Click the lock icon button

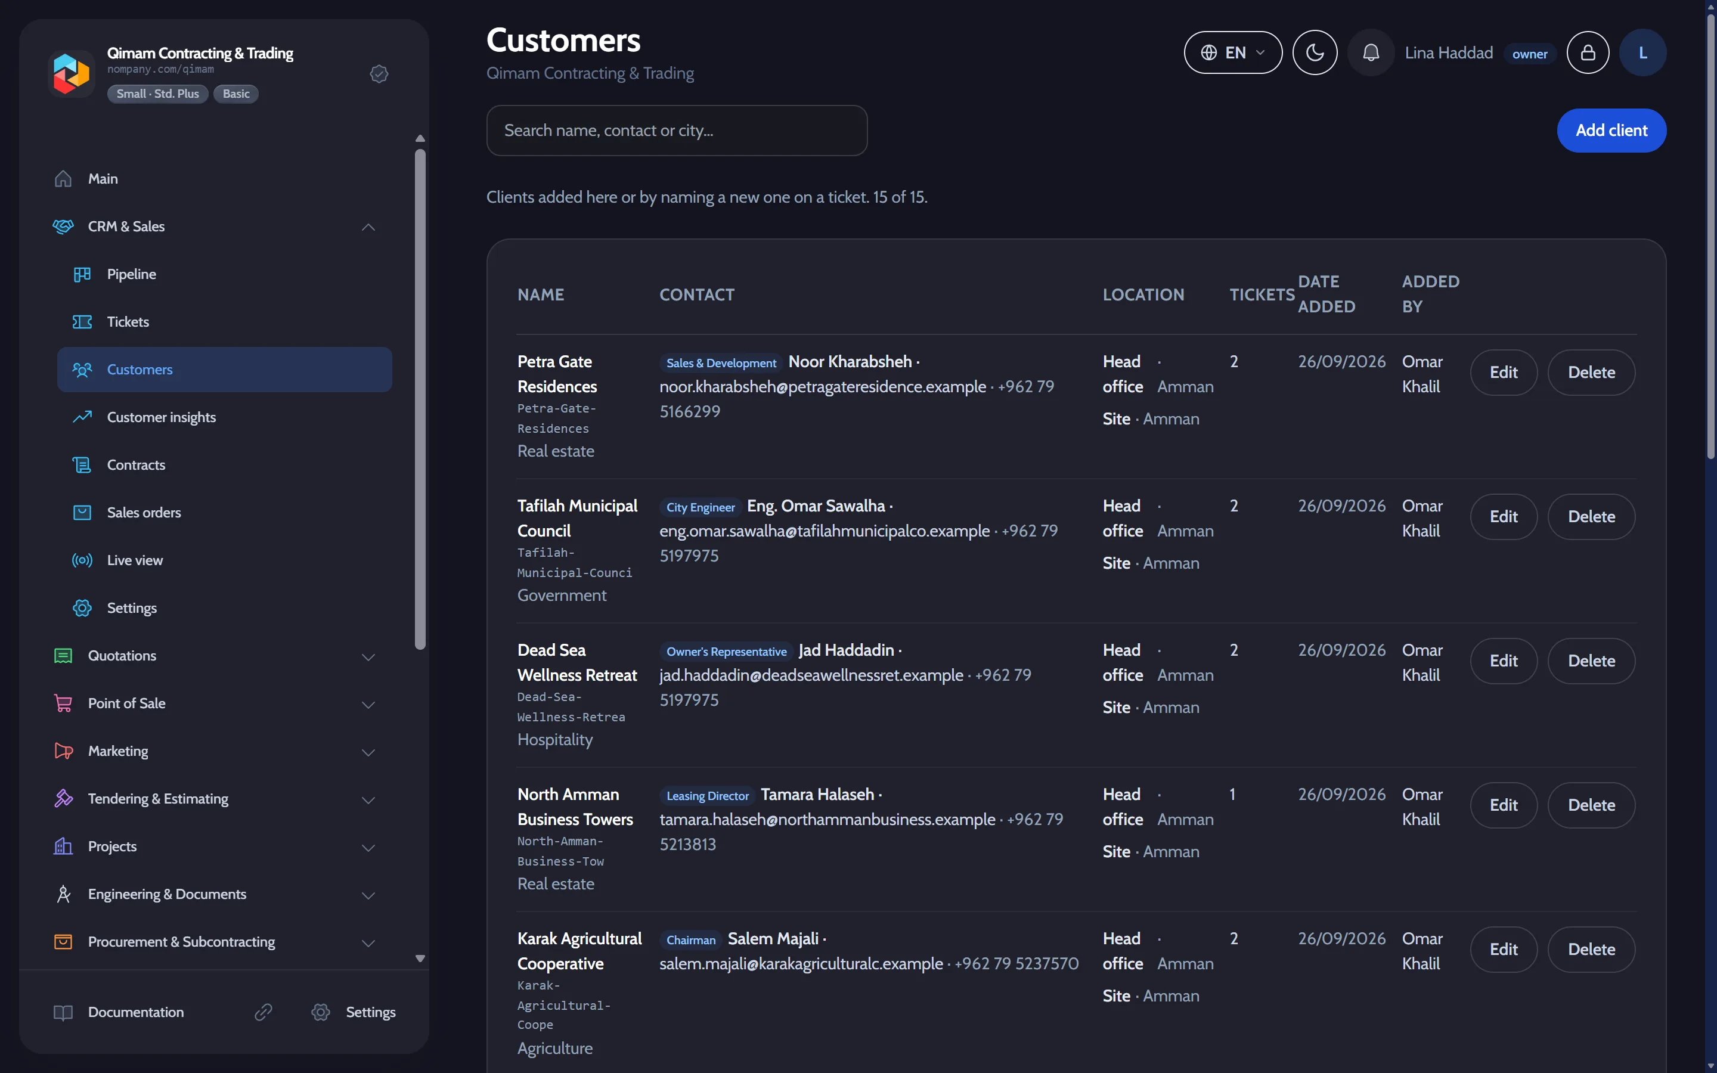1588,52
